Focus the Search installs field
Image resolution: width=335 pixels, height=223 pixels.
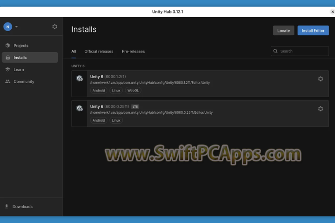[x=300, y=51]
